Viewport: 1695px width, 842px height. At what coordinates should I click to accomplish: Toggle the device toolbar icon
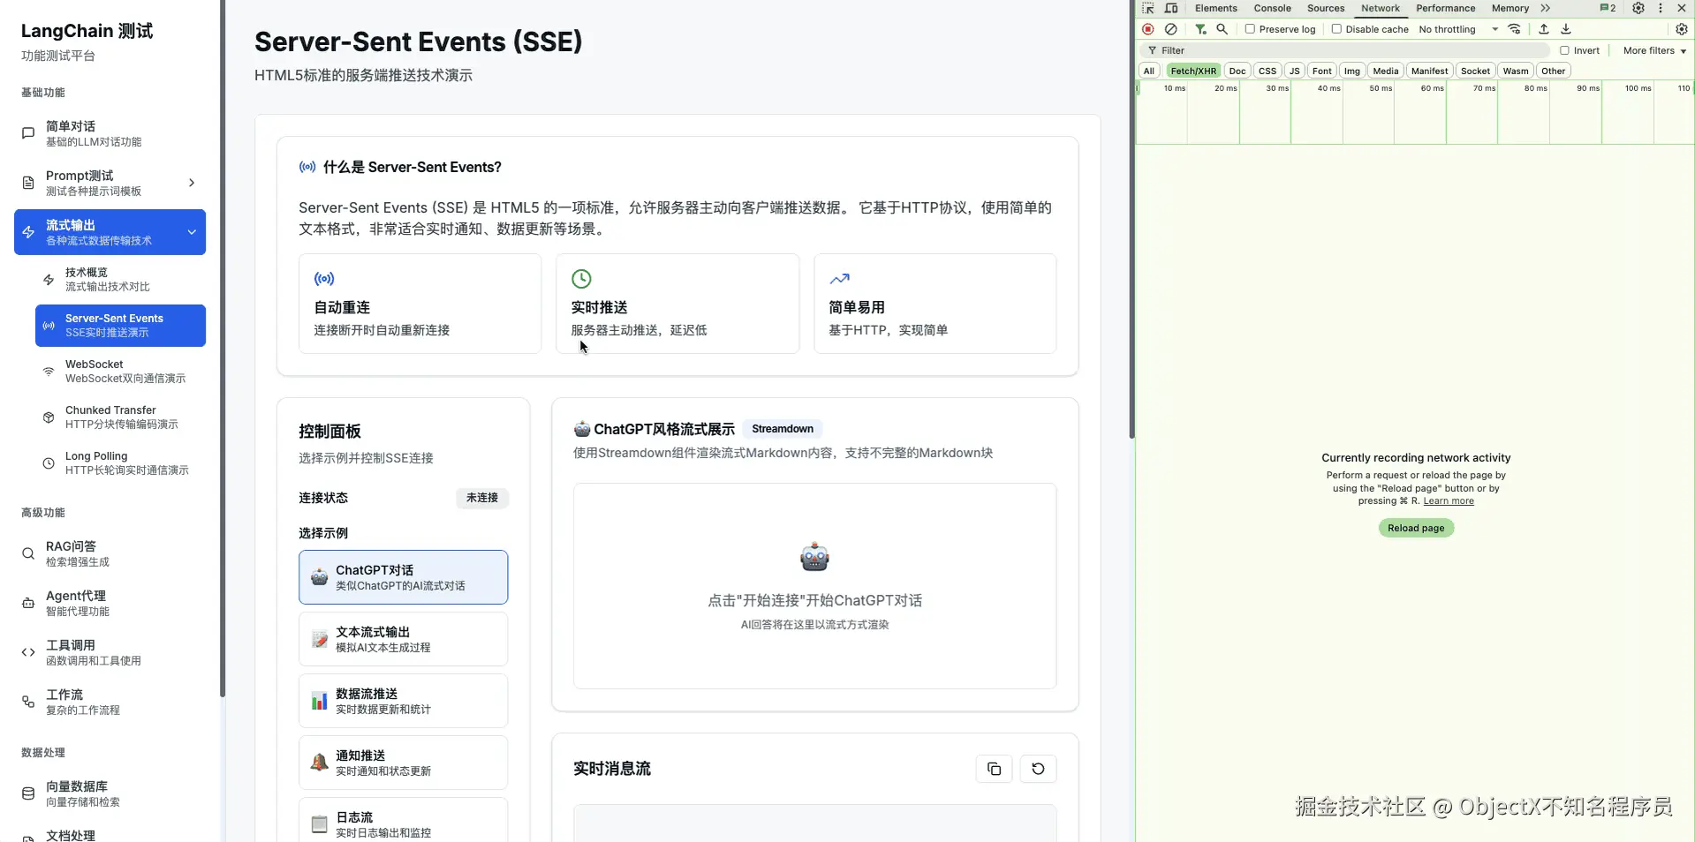[1171, 8]
